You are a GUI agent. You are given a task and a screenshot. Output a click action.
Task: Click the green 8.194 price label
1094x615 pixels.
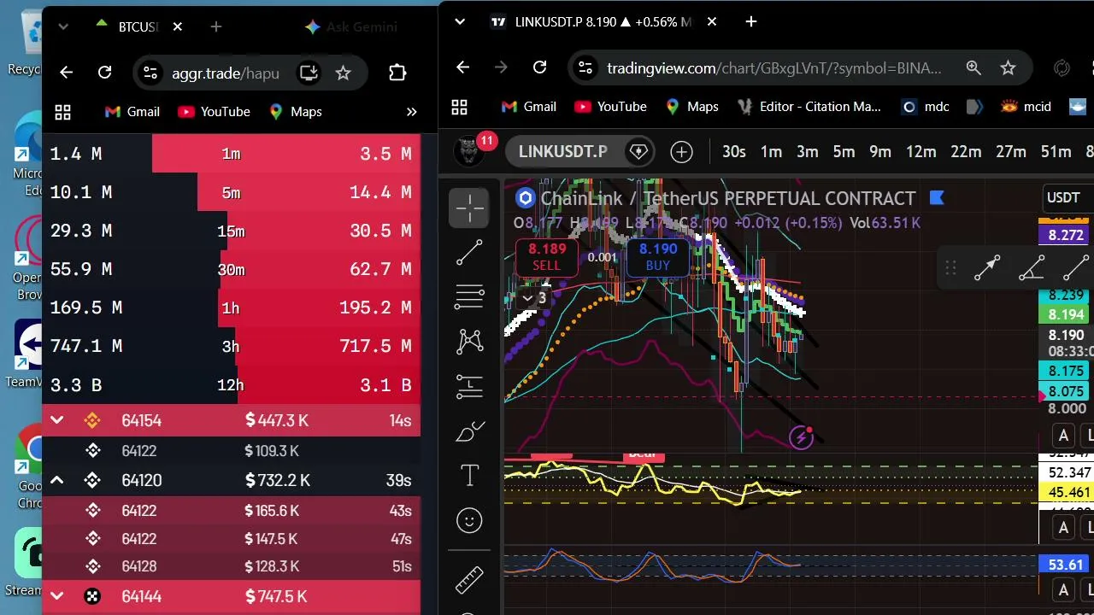point(1065,315)
